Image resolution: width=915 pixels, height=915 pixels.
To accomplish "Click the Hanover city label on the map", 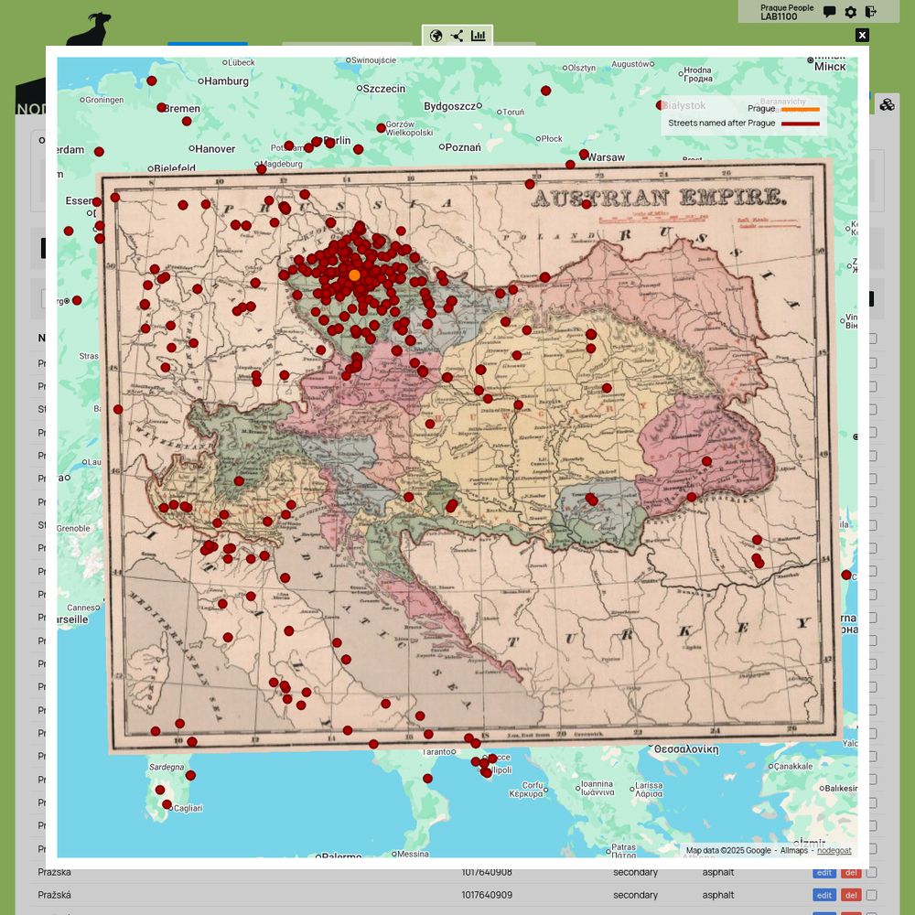I will [x=215, y=149].
